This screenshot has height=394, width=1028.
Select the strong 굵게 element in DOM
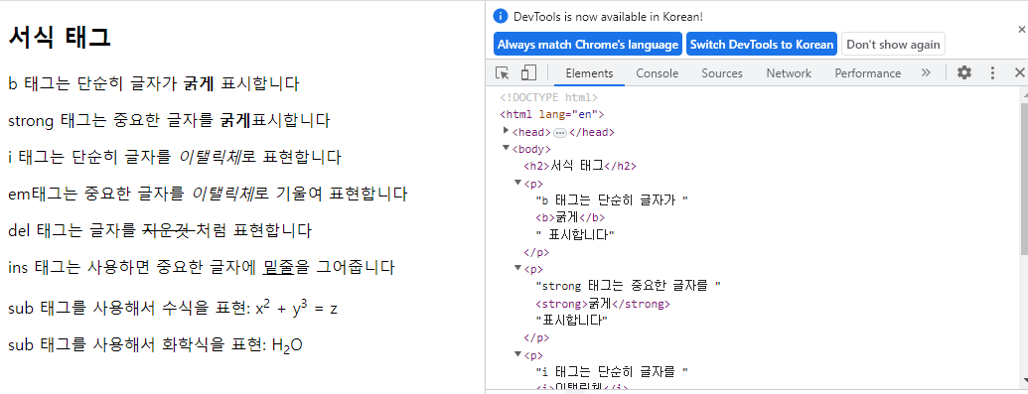point(603,304)
